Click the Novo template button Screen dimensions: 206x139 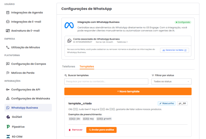point(128,91)
